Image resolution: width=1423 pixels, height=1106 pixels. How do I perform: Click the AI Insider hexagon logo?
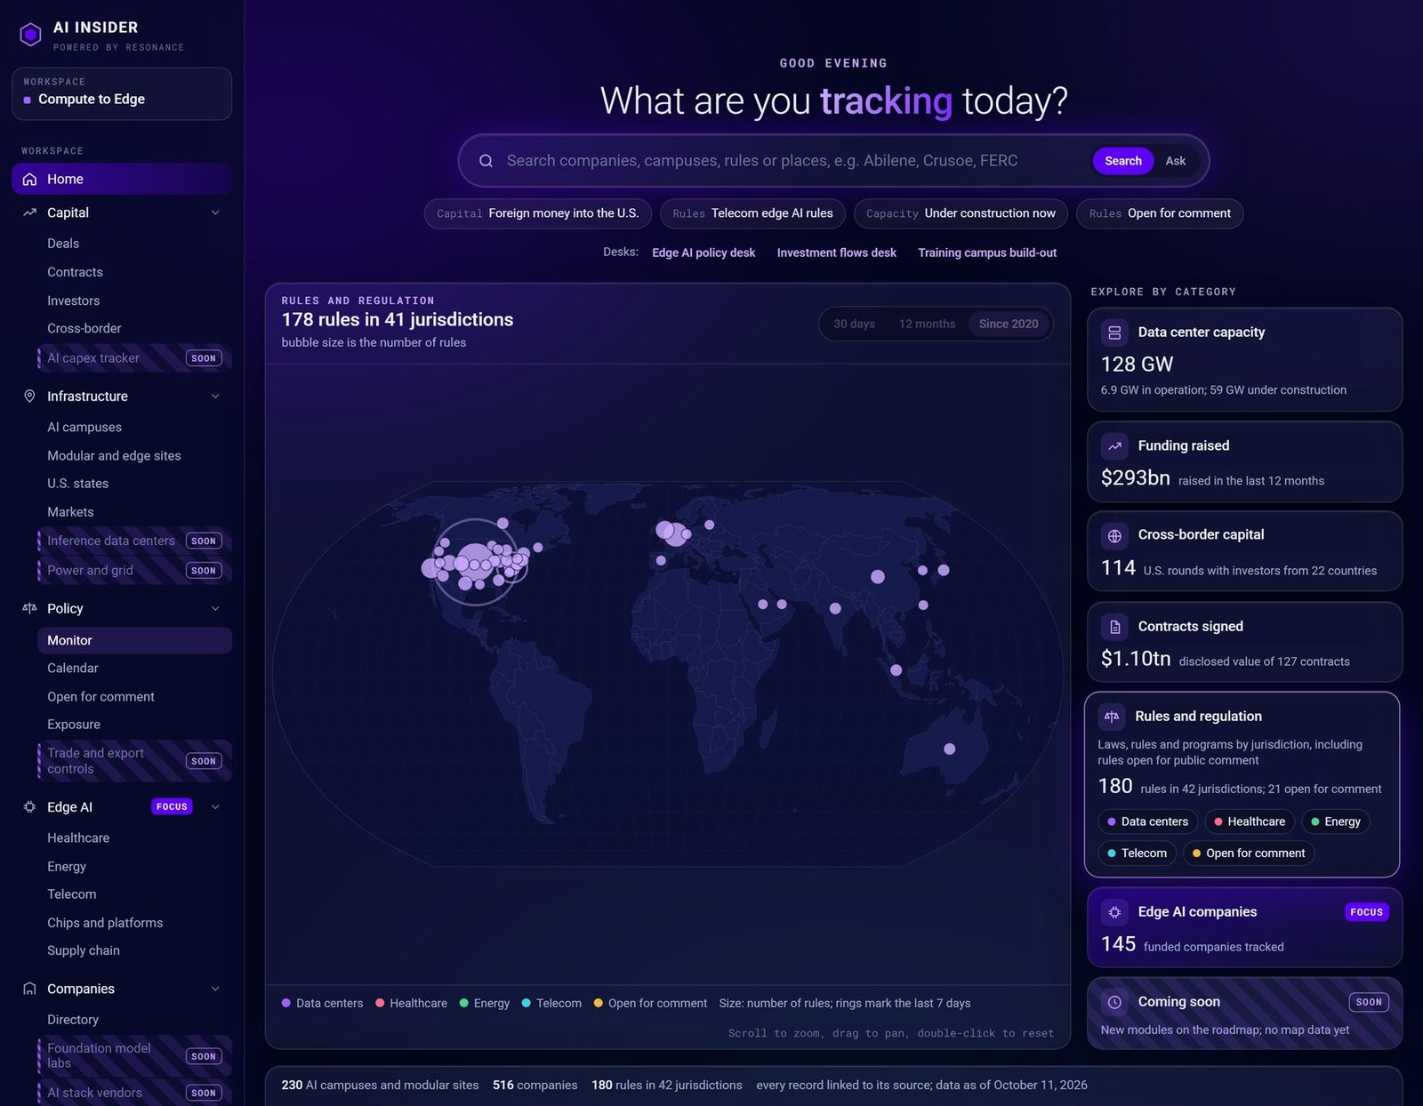(x=30, y=35)
